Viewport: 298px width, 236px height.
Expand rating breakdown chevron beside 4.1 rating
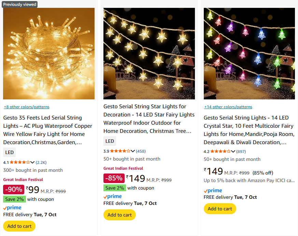tap(32, 163)
